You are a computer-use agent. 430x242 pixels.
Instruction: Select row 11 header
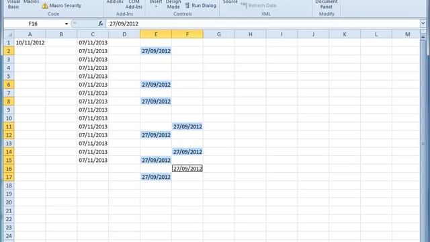point(9,126)
